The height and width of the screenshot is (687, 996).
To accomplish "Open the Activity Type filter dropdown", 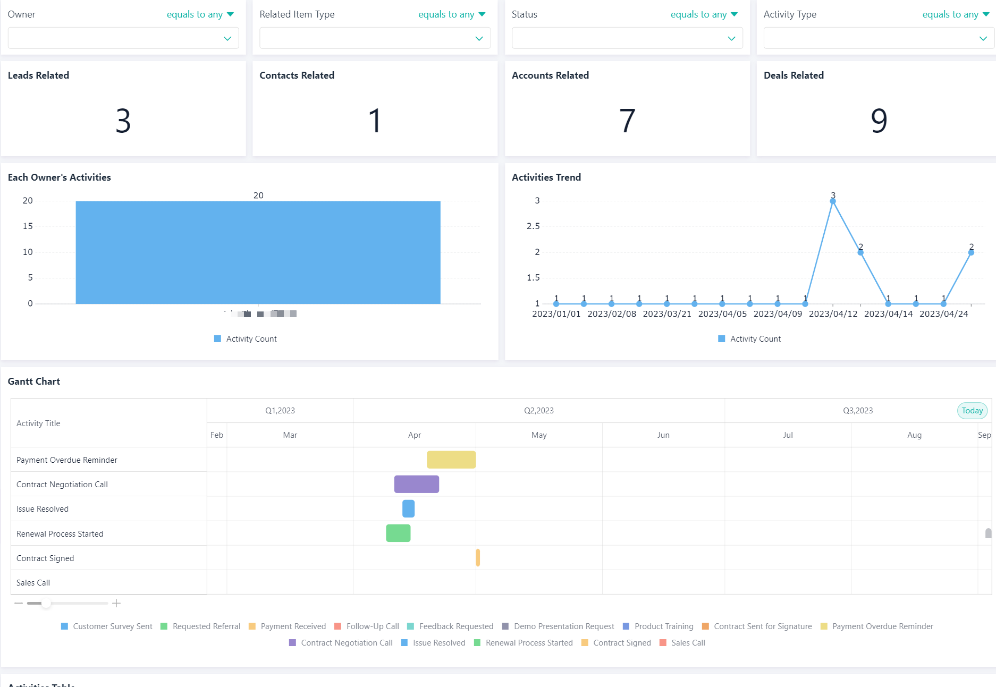I will click(878, 38).
